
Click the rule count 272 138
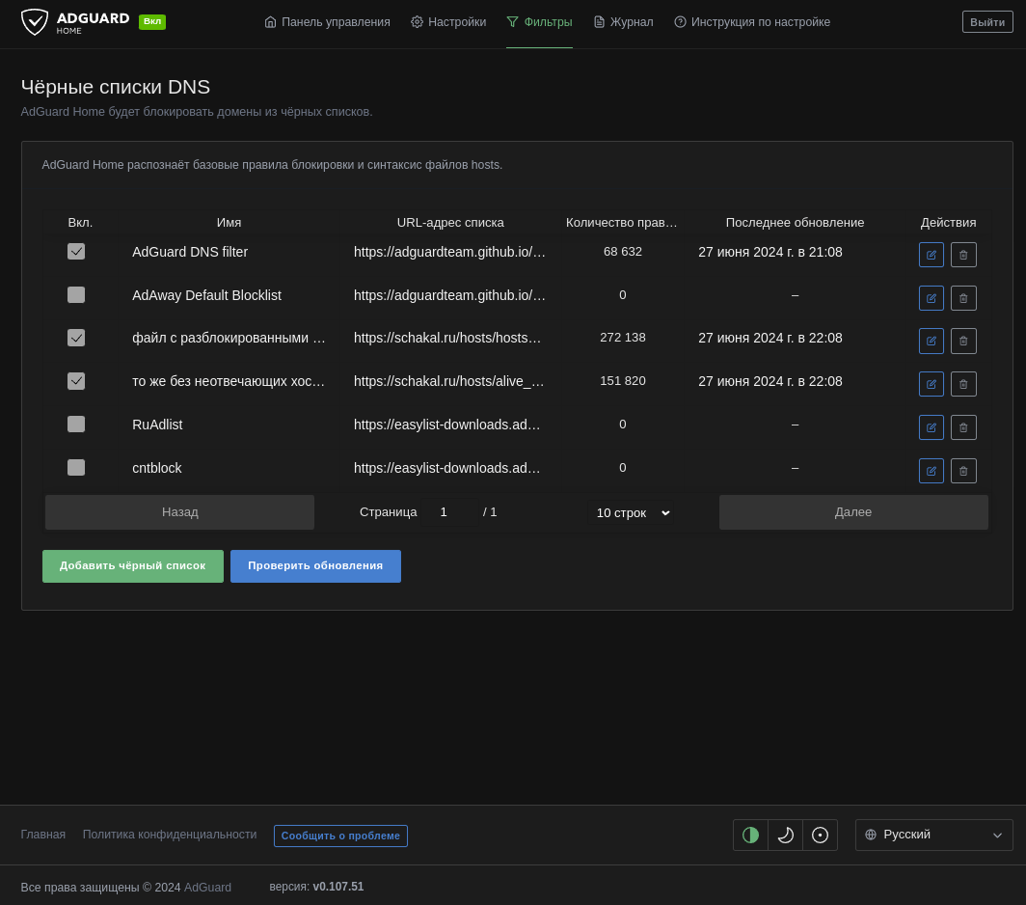622,338
